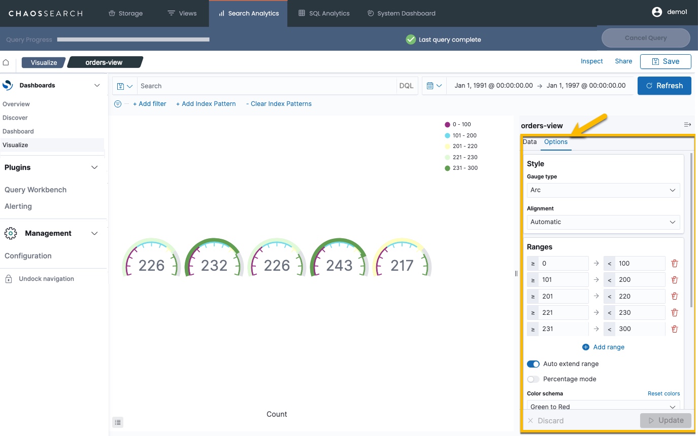Open the saved query menu icon
The image size is (698, 436).
(125, 86)
